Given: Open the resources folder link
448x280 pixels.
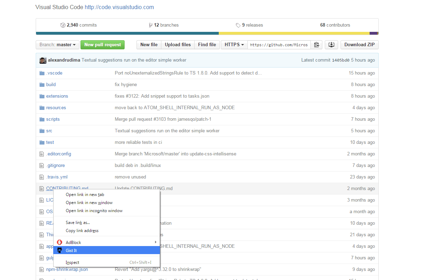Looking at the screenshot, I should click(x=56, y=108).
